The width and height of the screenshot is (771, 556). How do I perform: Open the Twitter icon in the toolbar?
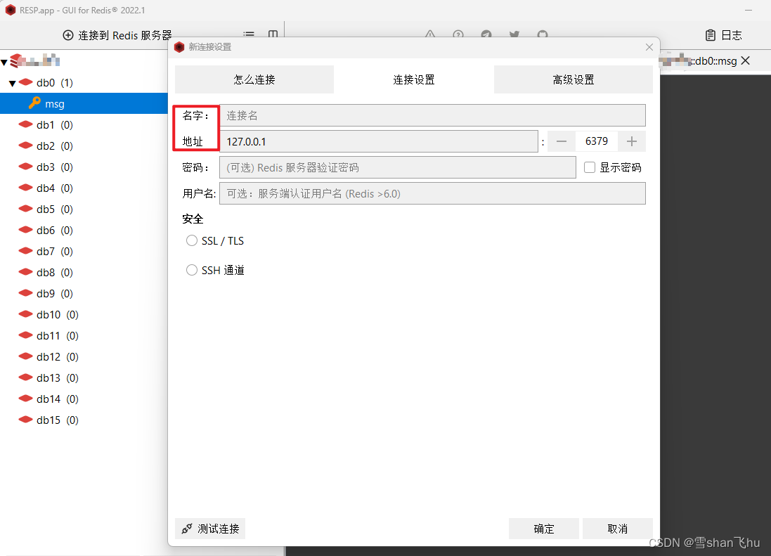coord(514,34)
